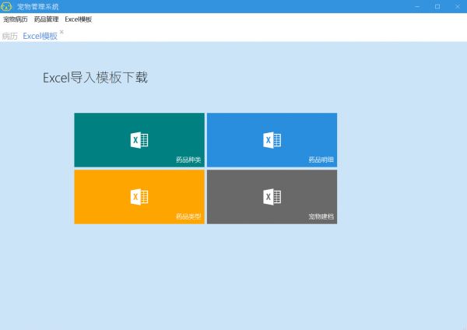
Task: Close the Excel模板 tab
Action: click(61, 32)
